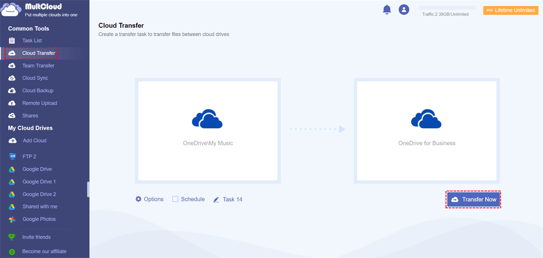
Task: Open the Shared with me drive
Action: click(40, 207)
